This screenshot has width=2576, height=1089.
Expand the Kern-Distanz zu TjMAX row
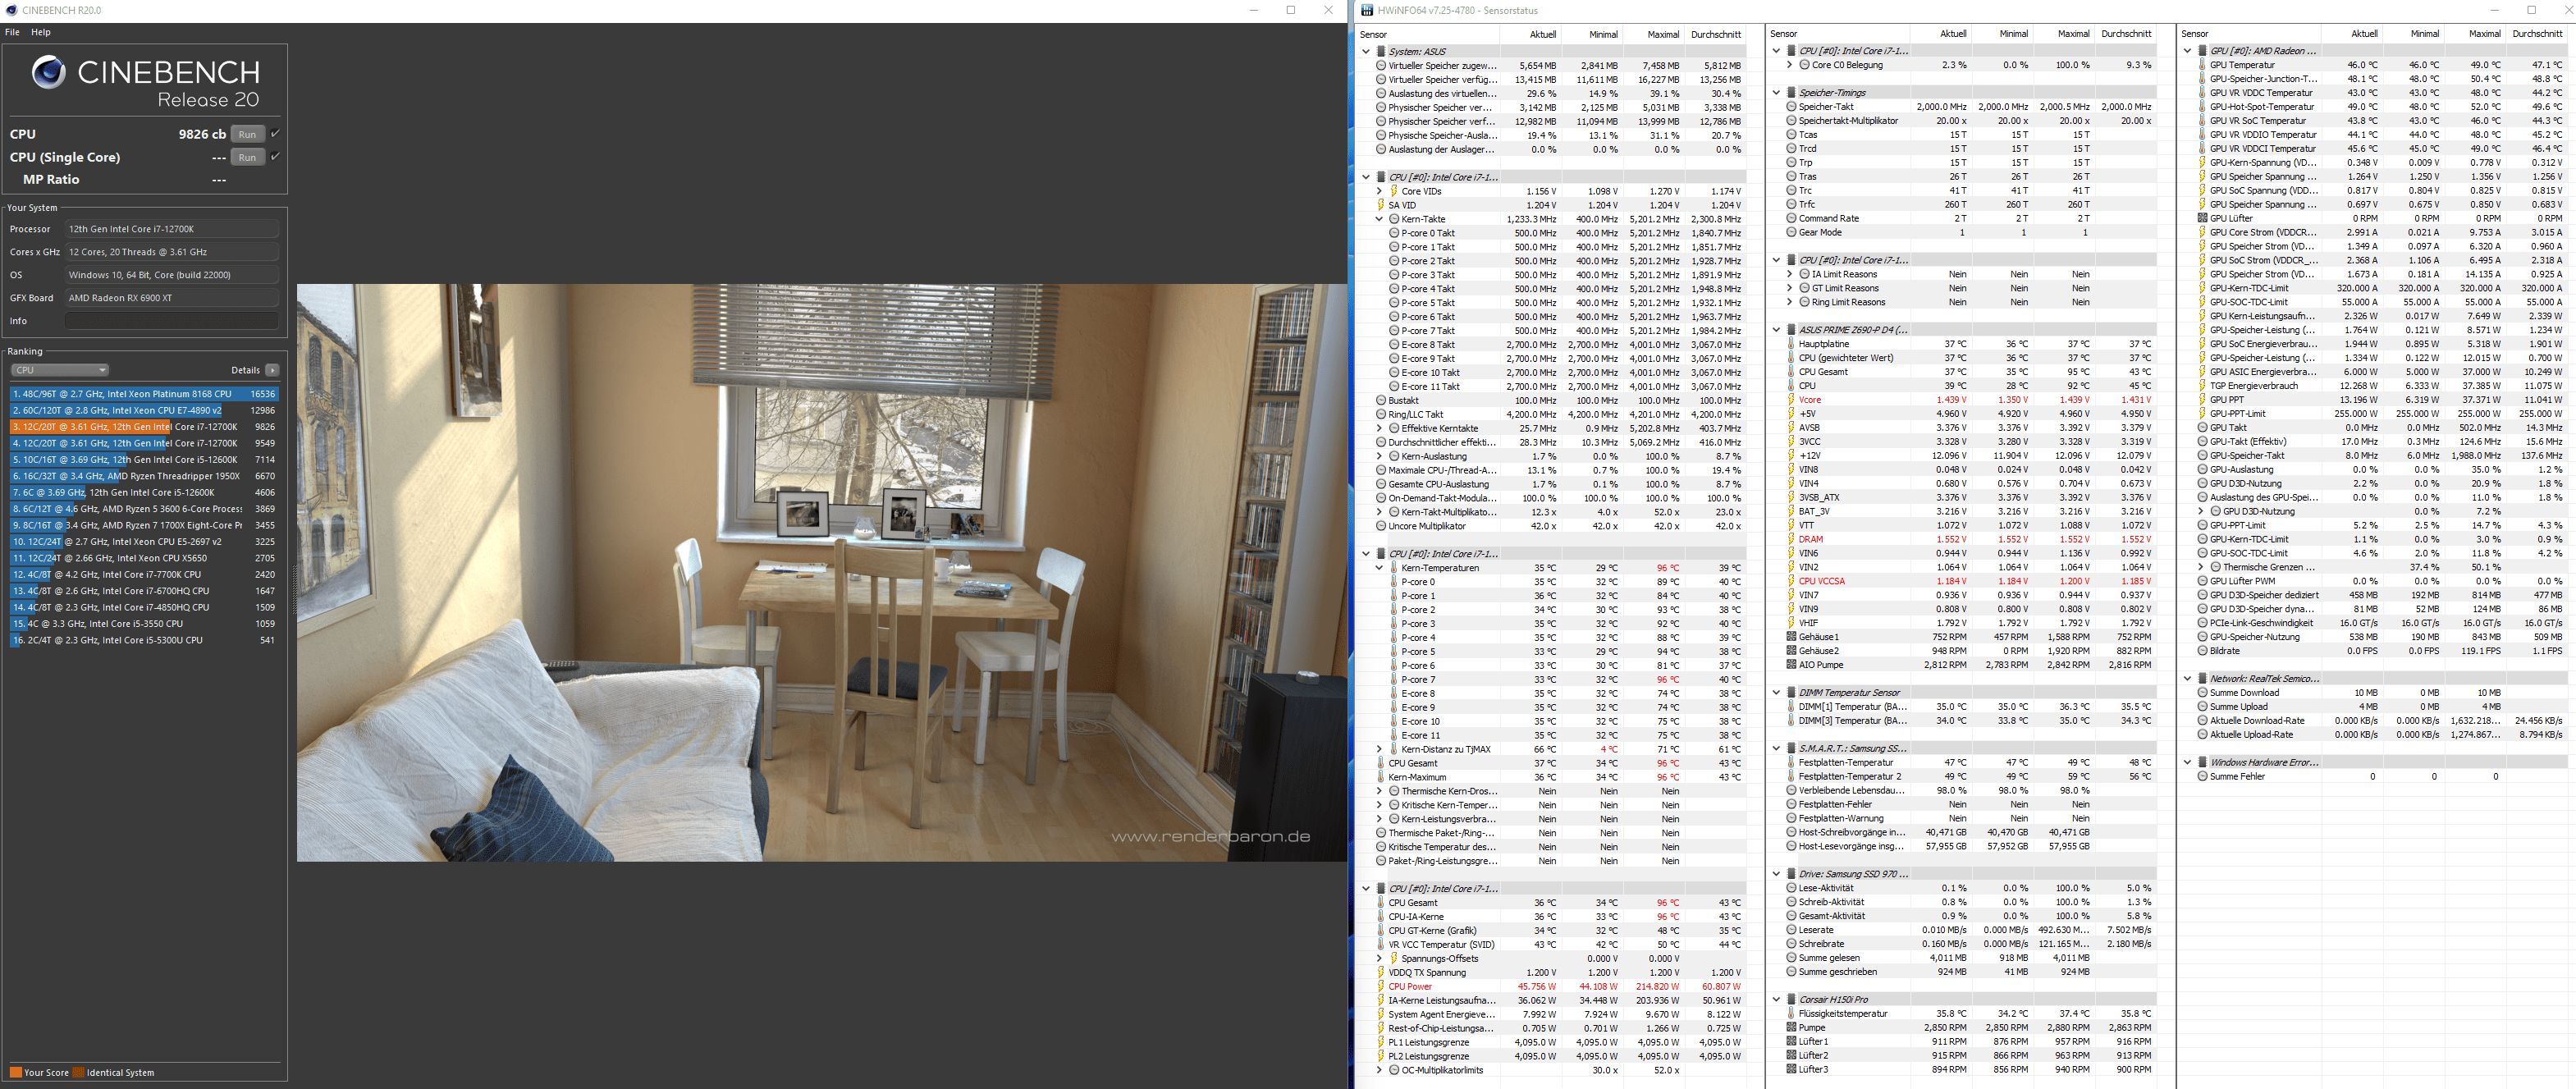(1379, 749)
